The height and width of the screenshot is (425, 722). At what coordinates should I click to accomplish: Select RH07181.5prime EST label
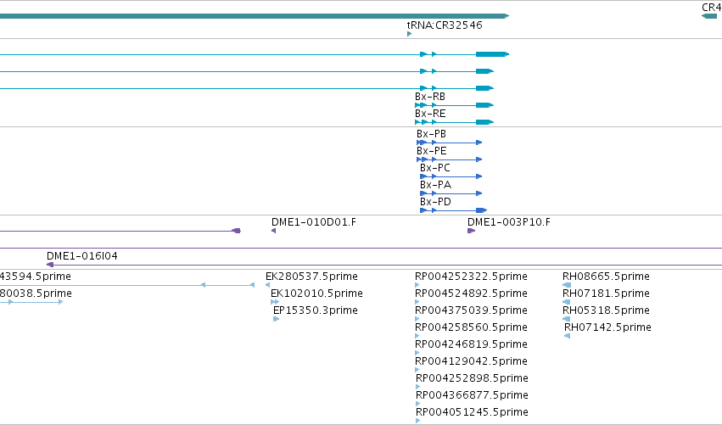coord(606,294)
